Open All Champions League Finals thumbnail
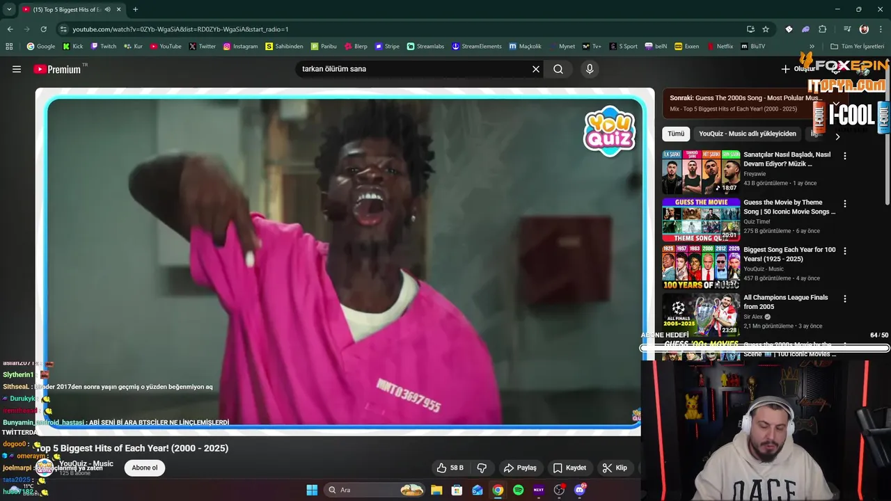Screen dimensions: 891x501 (x=701, y=315)
